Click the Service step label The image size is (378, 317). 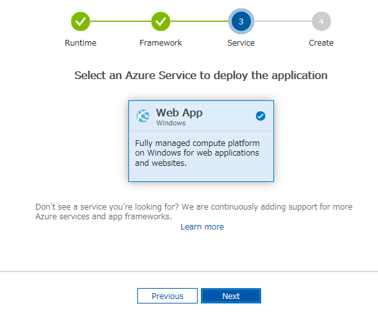(241, 43)
